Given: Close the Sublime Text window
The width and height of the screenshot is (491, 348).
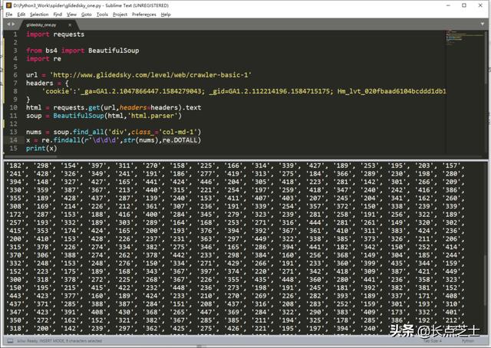Looking at the screenshot, I should click(x=480, y=5).
